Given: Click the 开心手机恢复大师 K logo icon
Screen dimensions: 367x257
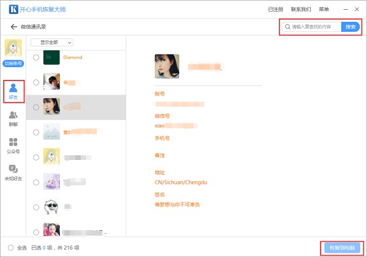Looking at the screenshot, I should click(13, 9).
